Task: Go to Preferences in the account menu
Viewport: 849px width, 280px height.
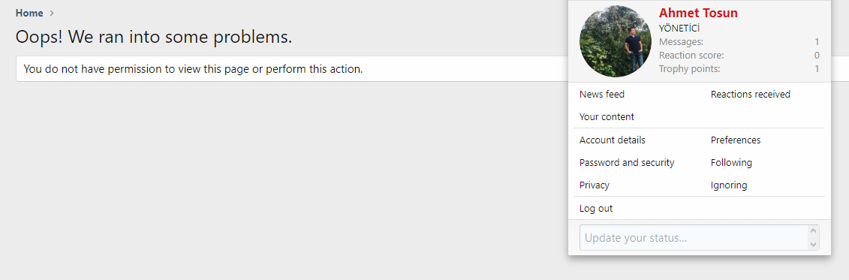Action: tap(736, 140)
